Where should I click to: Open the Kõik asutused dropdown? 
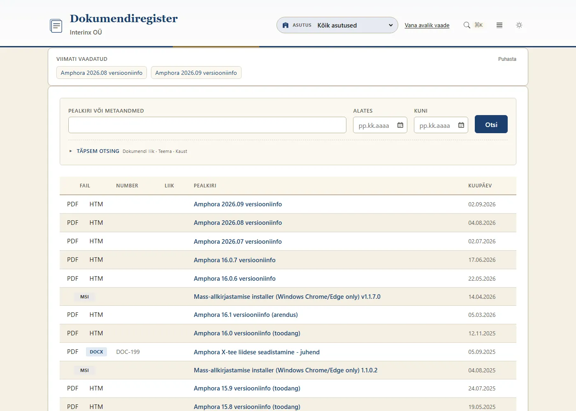[337, 25]
